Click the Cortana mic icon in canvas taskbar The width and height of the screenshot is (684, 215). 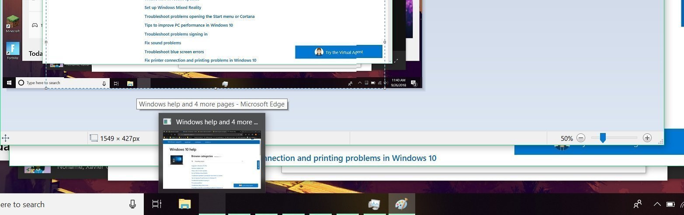(x=104, y=83)
